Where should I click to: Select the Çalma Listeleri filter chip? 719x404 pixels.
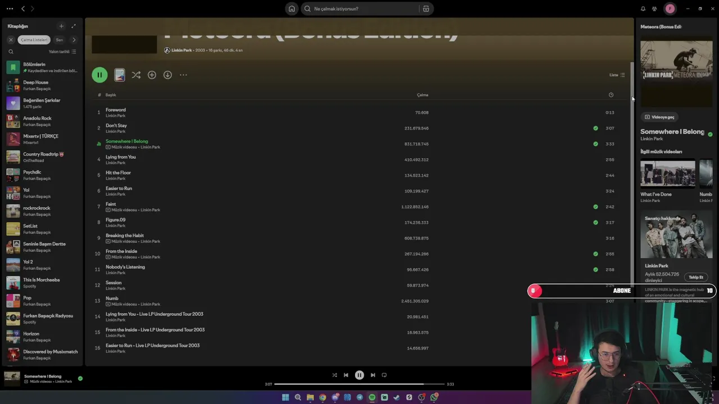tap(34, 40)
